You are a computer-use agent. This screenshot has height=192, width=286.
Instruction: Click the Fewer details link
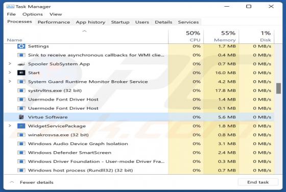coord(36,182)
